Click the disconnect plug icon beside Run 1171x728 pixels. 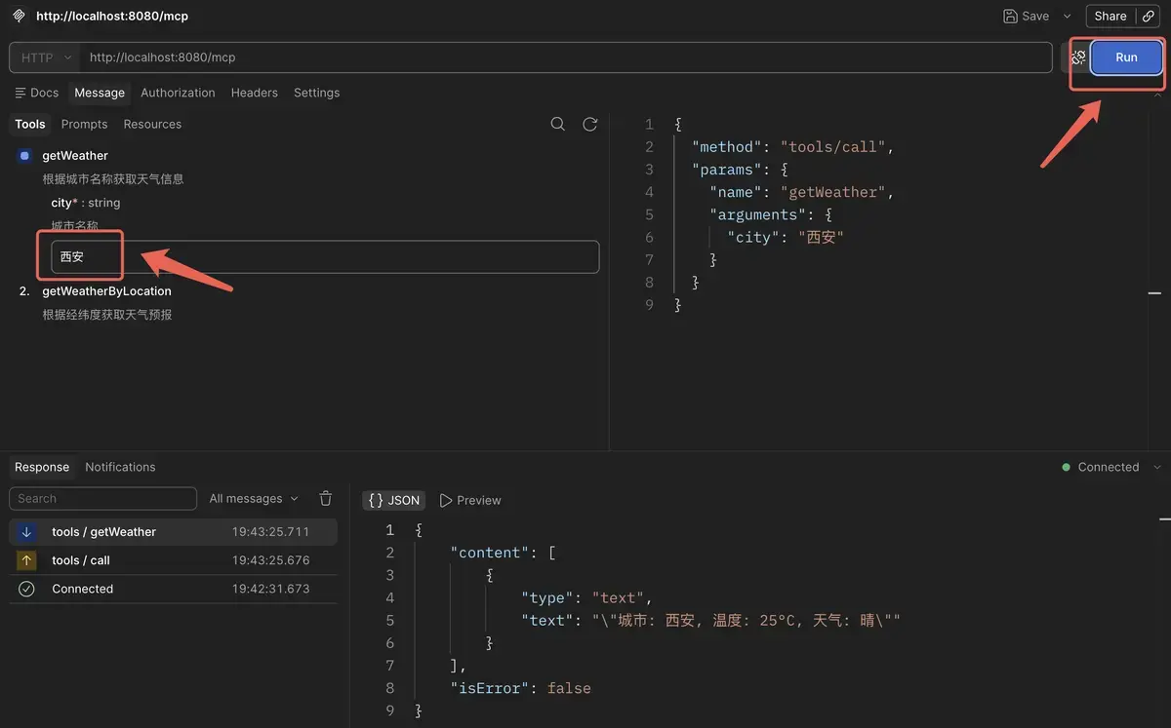tap(1078, 57)
